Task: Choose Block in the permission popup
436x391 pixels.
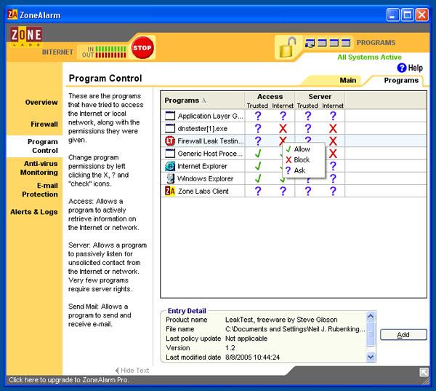Action: click(x=303, y=159)
